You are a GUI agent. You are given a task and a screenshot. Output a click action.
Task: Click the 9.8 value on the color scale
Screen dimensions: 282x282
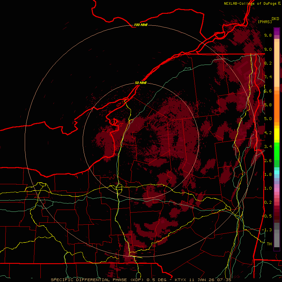pyautogui.click(x=268, y=35)
